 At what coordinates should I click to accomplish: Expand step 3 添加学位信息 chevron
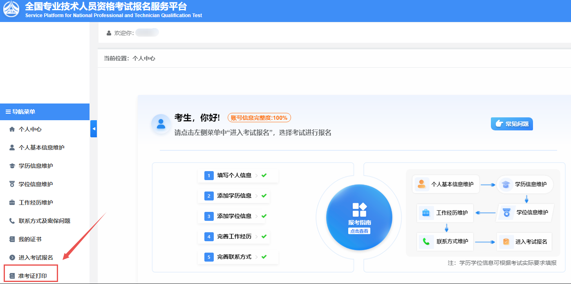pos(256,216)
